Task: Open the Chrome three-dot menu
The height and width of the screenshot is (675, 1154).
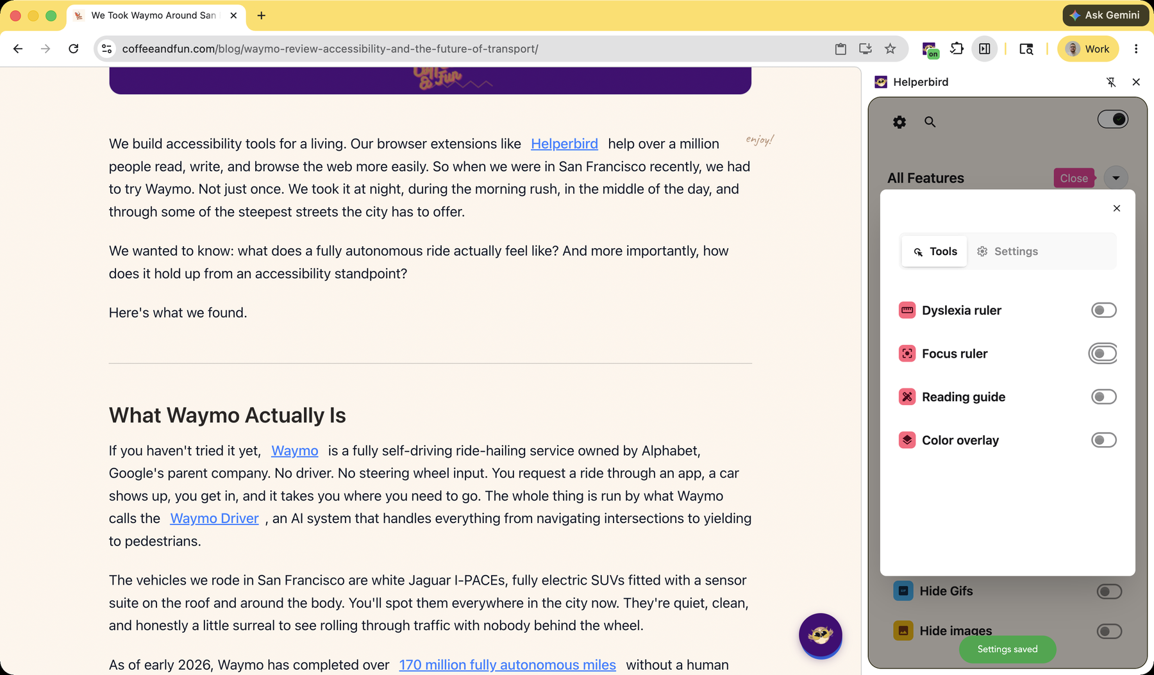Action: click(1136, 49)
